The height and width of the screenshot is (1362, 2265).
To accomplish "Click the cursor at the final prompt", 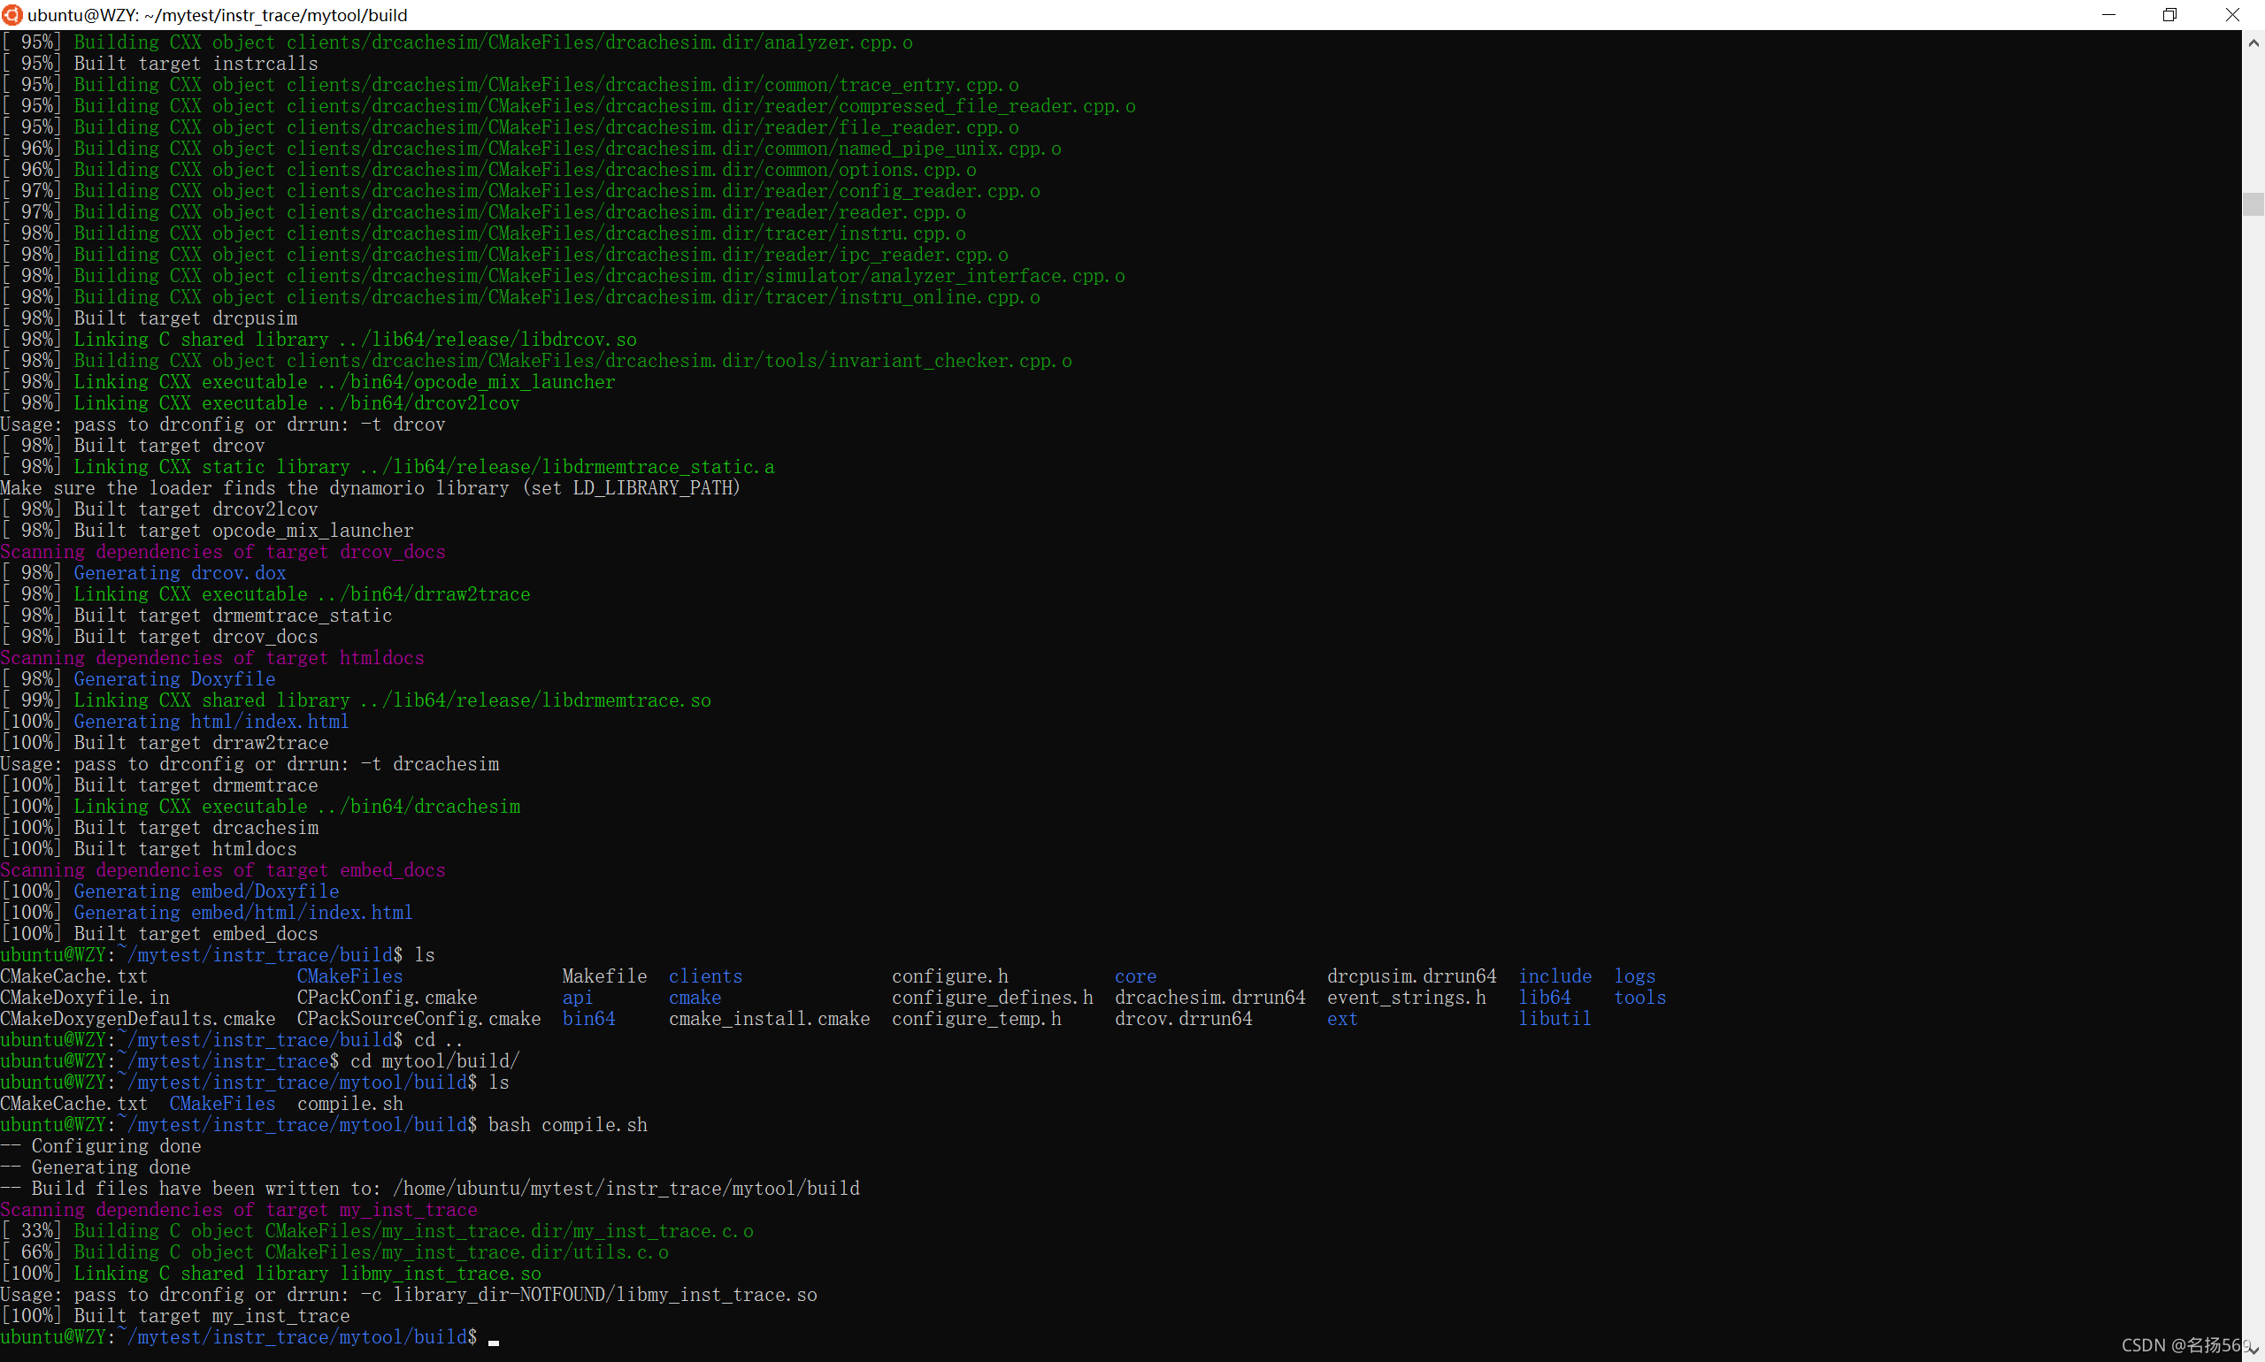I will point(494,1338).
